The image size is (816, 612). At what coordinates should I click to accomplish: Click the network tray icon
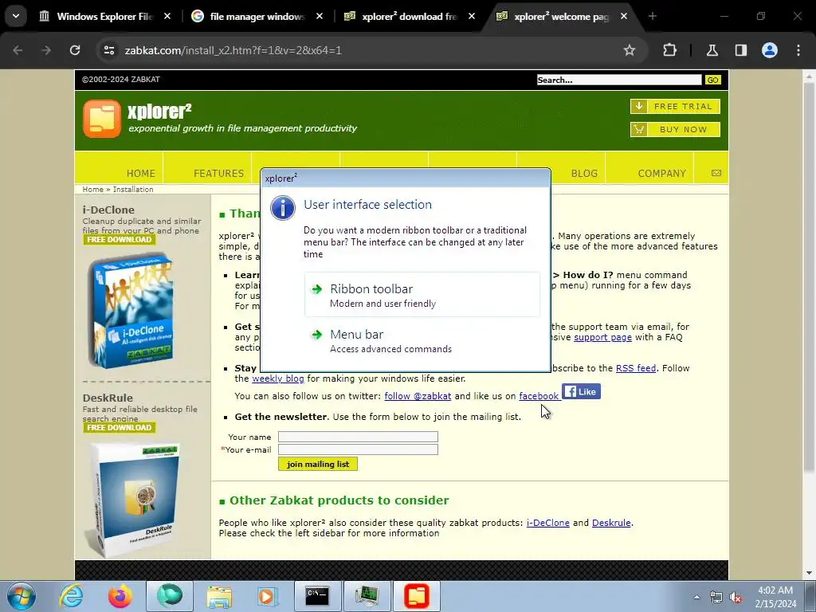pyautogui.click(x=716, y=598)
